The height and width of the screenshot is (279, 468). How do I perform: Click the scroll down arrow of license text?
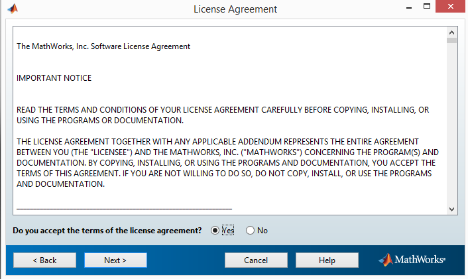tap(452, 209)
